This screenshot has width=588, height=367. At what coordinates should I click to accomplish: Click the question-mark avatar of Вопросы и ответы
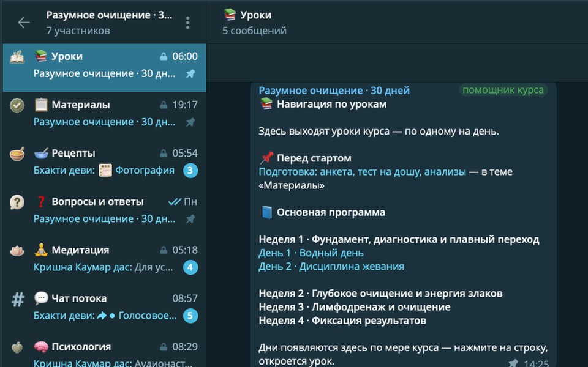point(17,202)
